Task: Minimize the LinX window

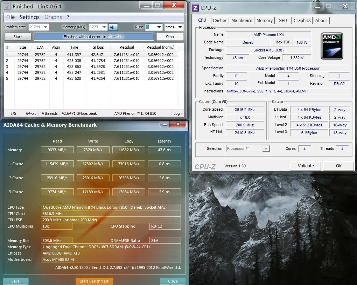Action: [146, 6]
